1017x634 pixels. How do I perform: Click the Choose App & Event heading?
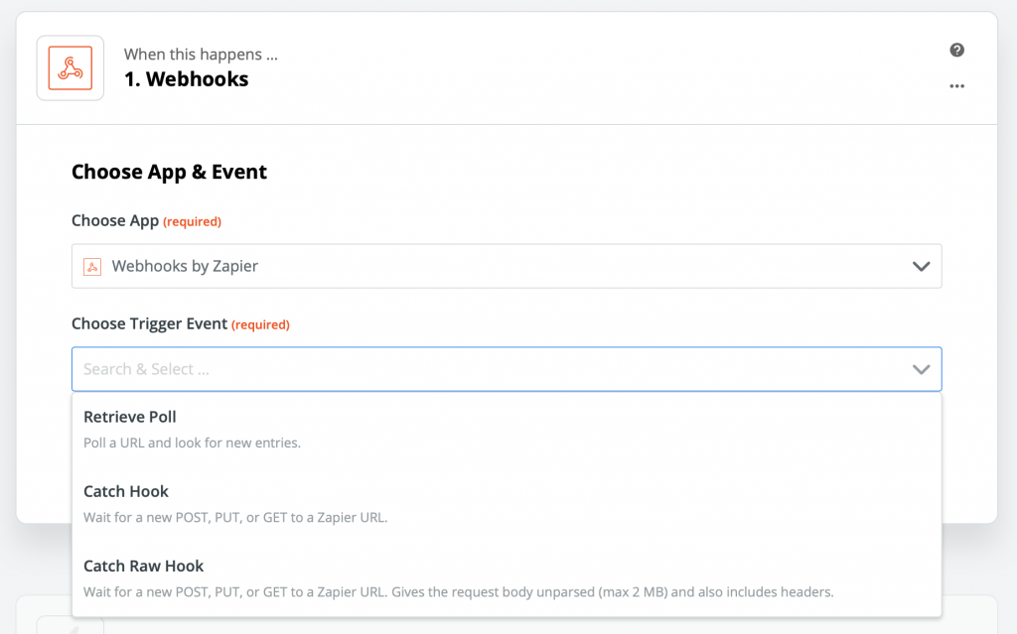coord(169,172)
